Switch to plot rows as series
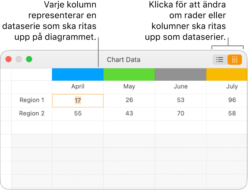Viewport: 248px width, 190px height. (220, 60)
